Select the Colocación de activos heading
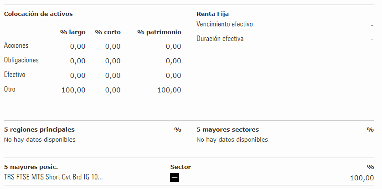This screenshot has height=189, width=382. [x=38, y=14]
